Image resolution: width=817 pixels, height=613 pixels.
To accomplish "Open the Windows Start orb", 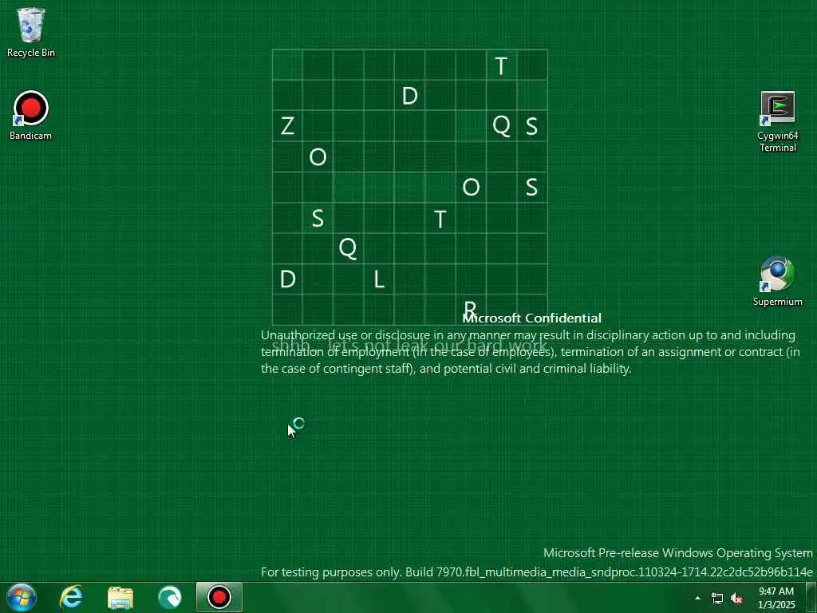I will [x=22, y=597].
